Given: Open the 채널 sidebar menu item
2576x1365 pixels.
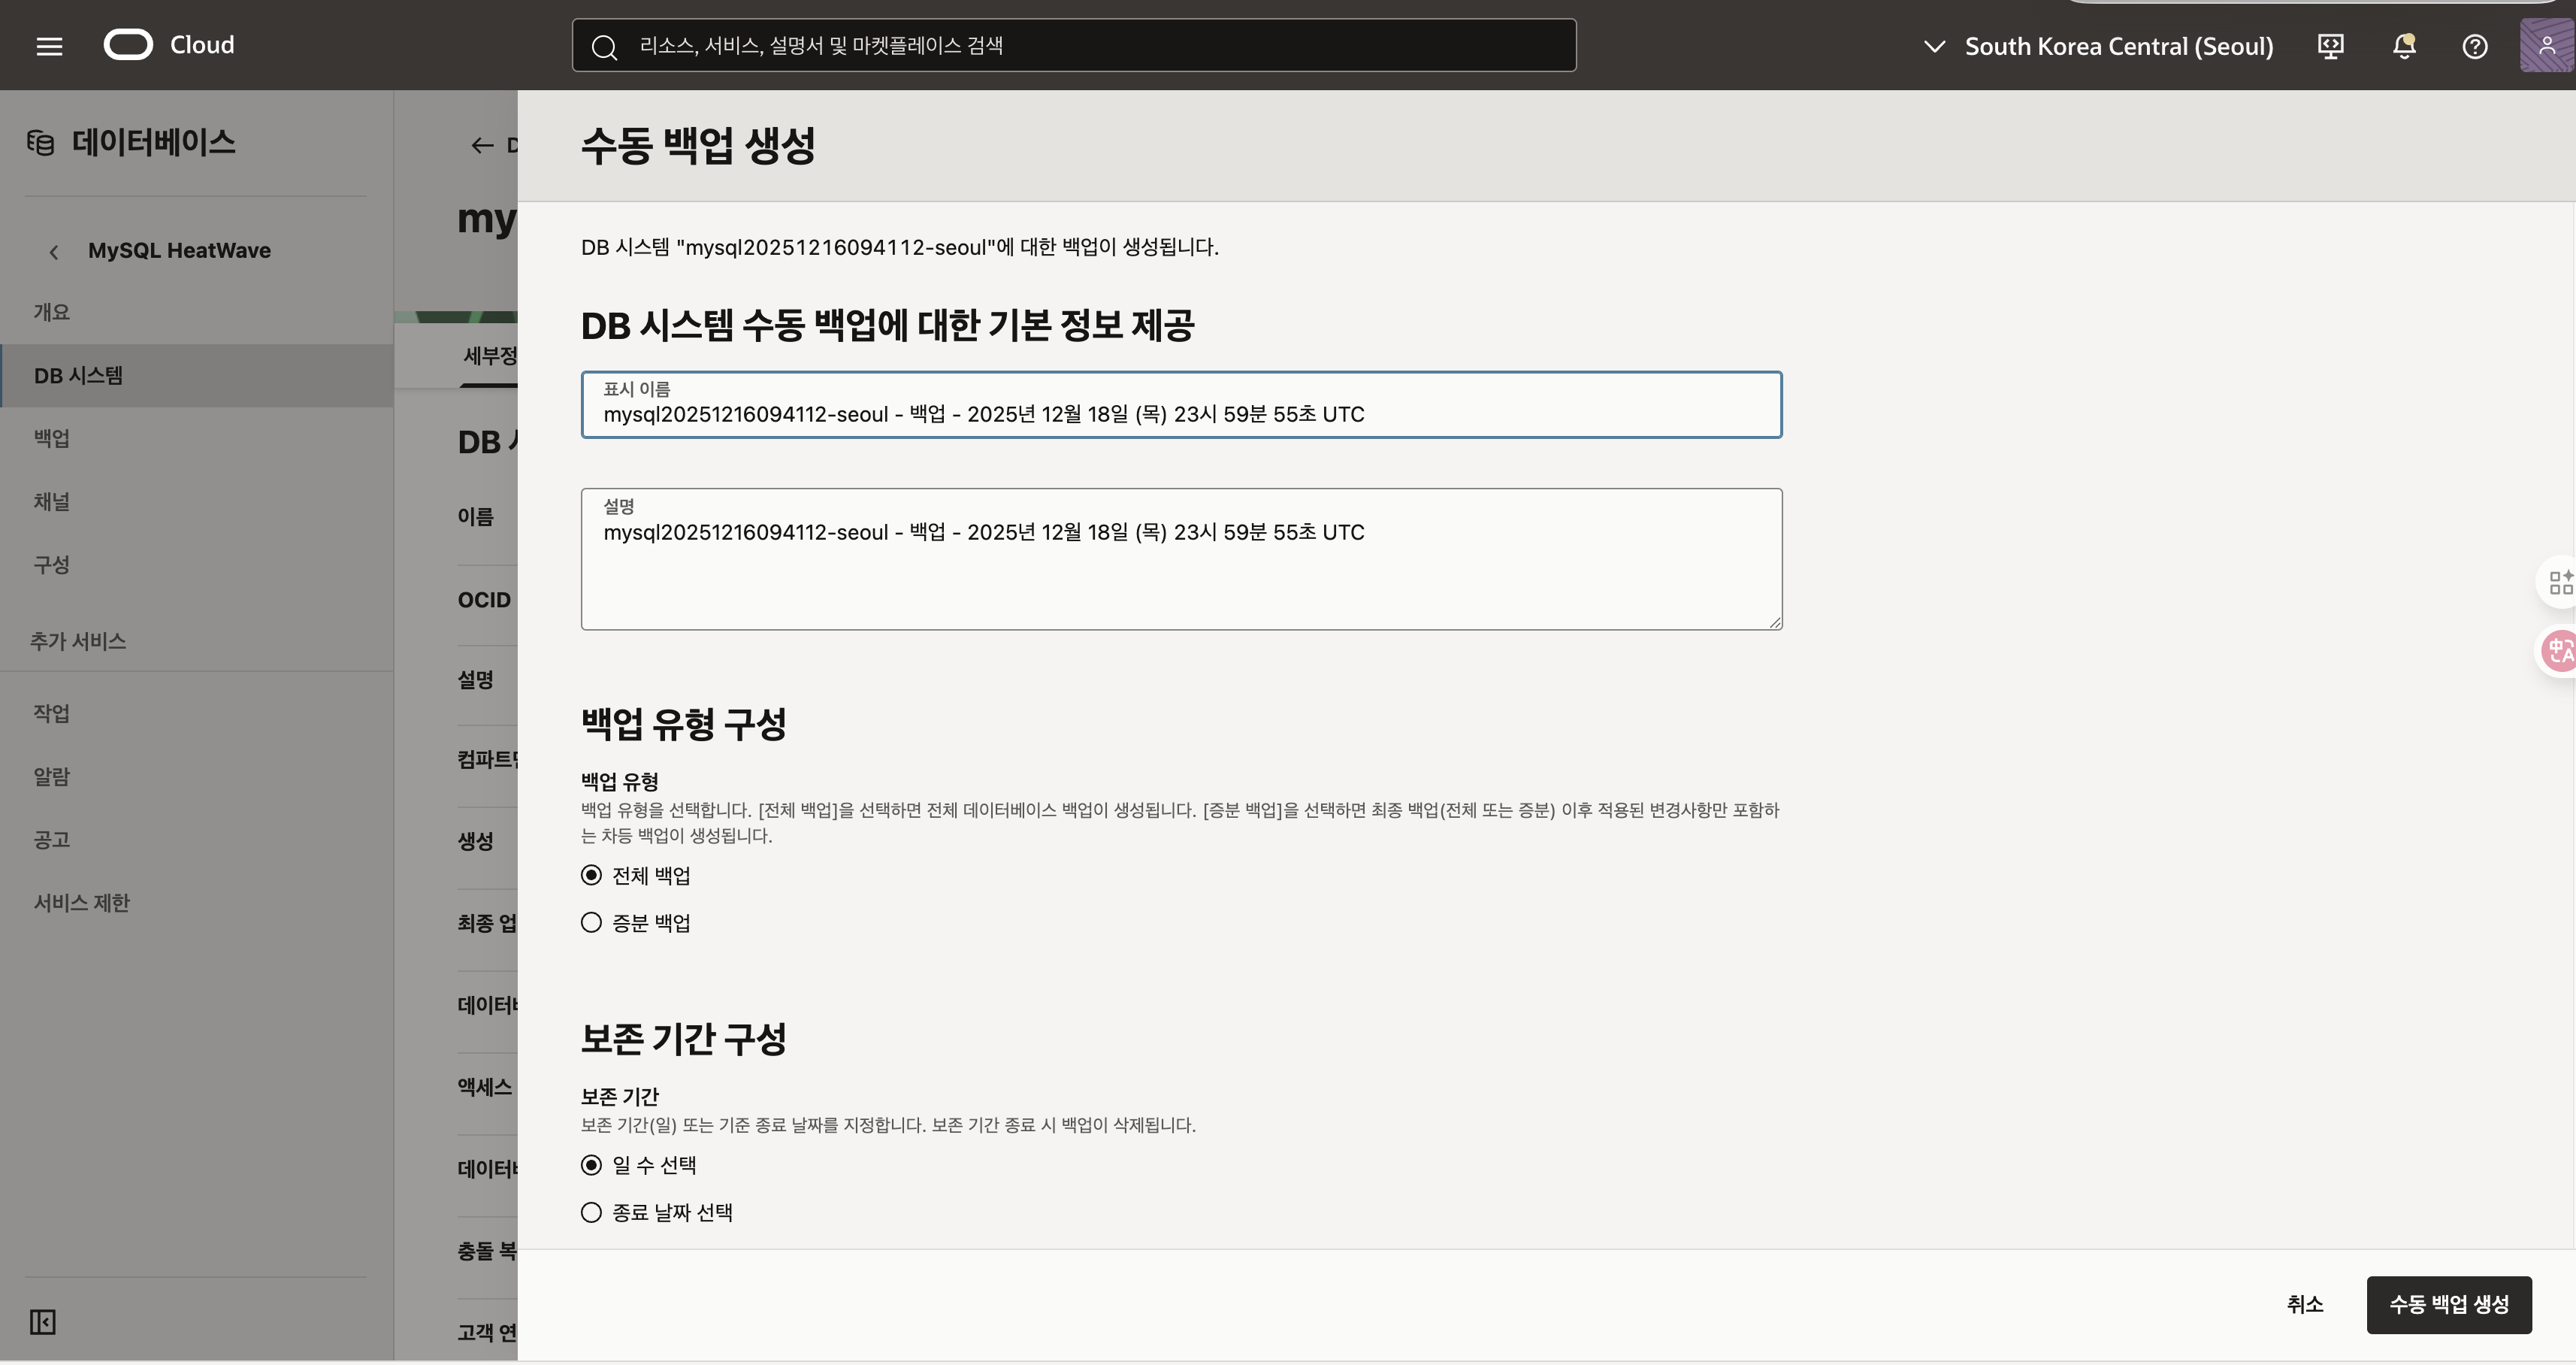Looking at the screenshot, I should click(x=52, y=501).
